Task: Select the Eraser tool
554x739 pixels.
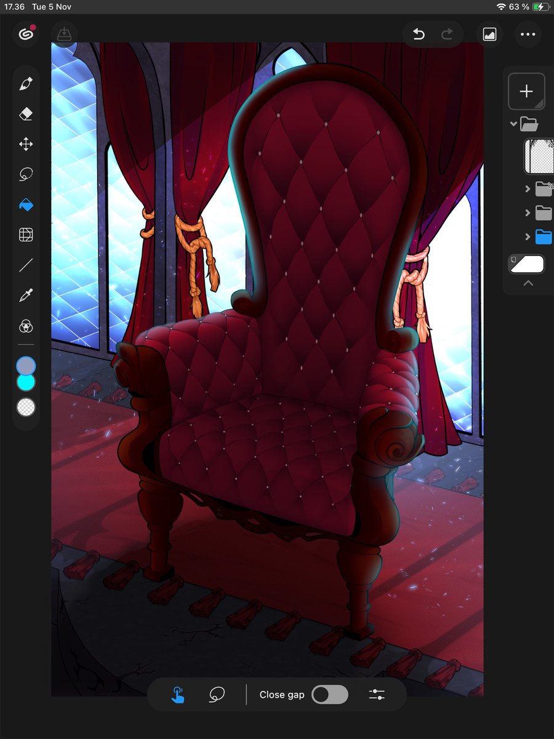Action: [25, 113]
